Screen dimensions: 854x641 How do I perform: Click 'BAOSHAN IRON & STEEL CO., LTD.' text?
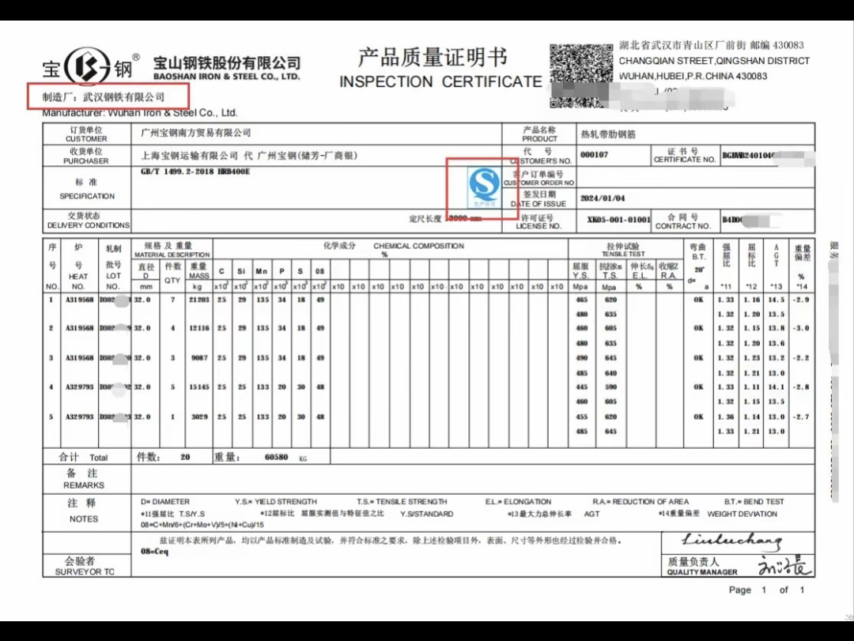tap(227, 77)
